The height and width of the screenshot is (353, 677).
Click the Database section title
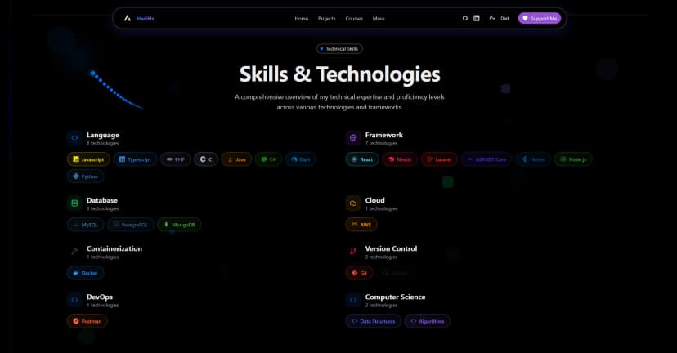102,200
